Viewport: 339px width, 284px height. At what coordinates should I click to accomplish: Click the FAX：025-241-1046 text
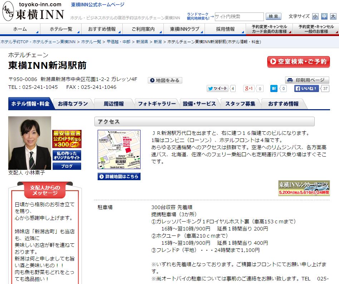tap(91, 87)
